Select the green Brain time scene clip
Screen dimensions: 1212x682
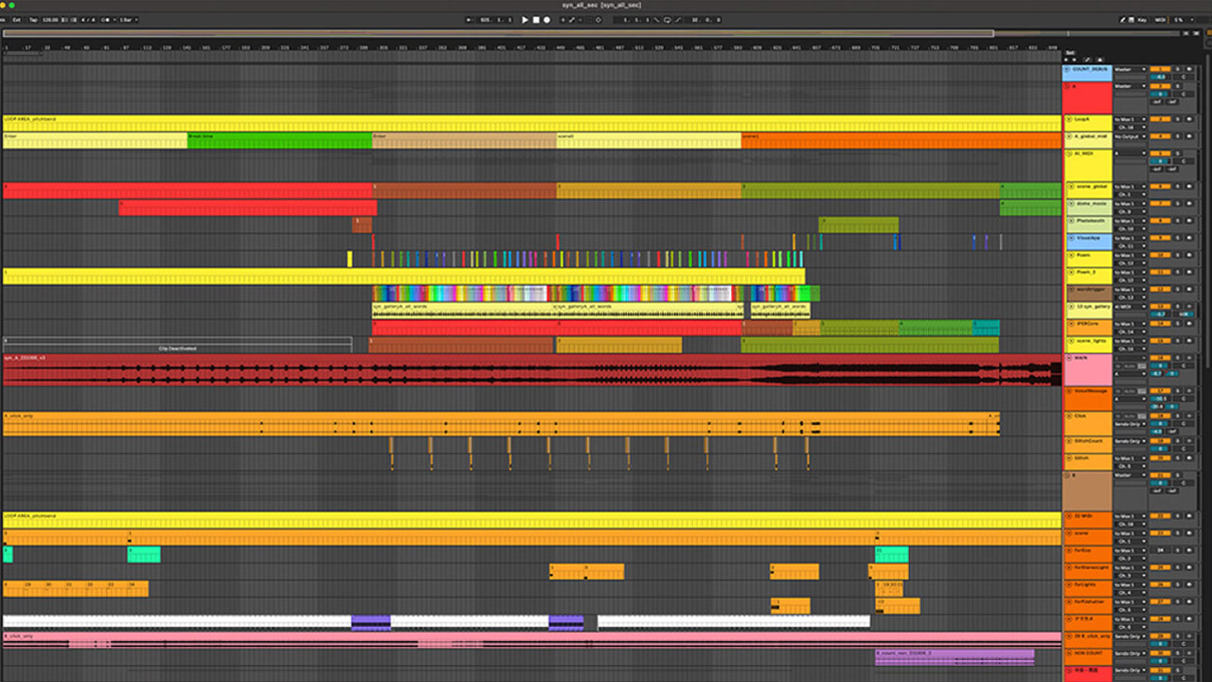pos(279,142)
